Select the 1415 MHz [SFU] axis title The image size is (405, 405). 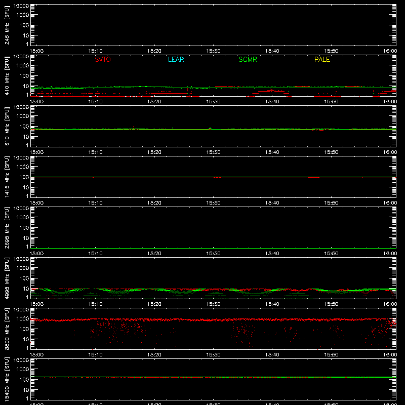click(7, 177)
